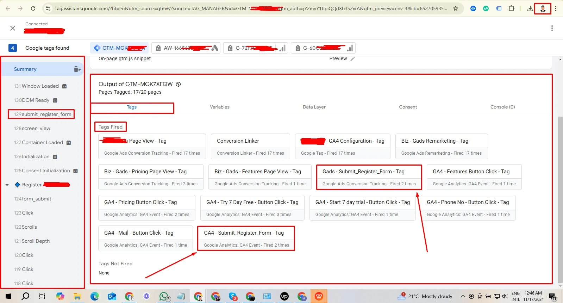Open Gads - Submit_Register_Form - Tag card

point(369,177)
